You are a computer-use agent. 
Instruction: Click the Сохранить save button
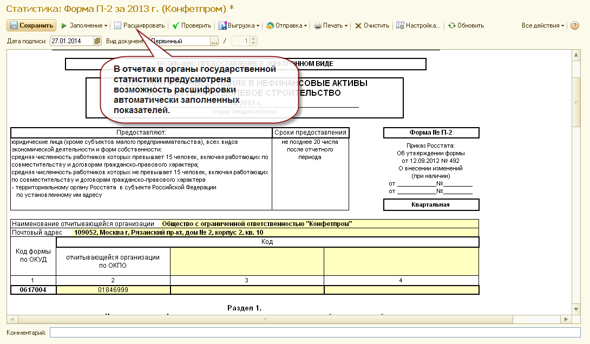coord(31,25)
